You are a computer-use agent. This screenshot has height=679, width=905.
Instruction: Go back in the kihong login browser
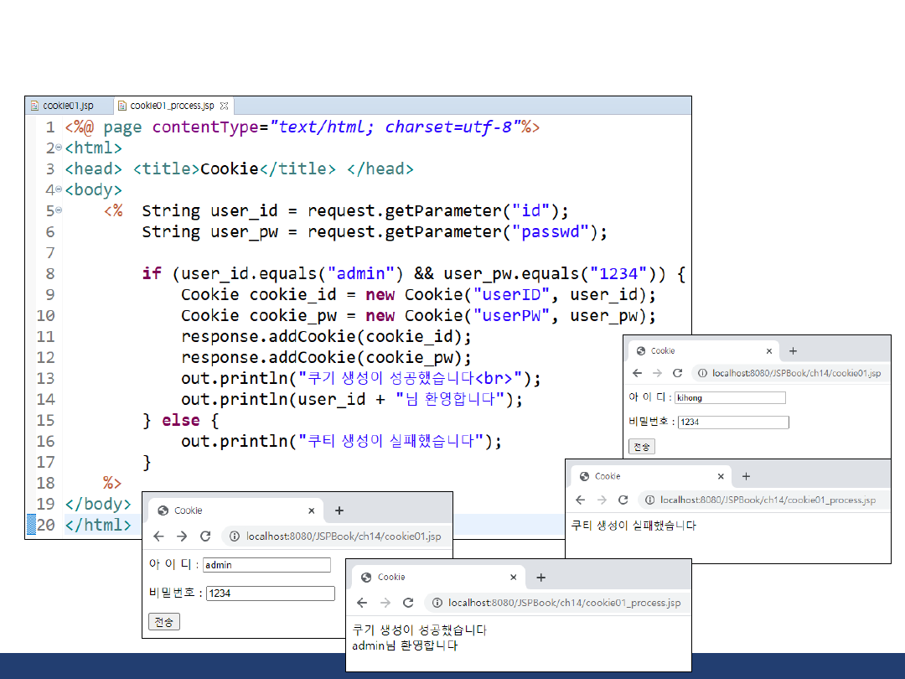(637, 374)
